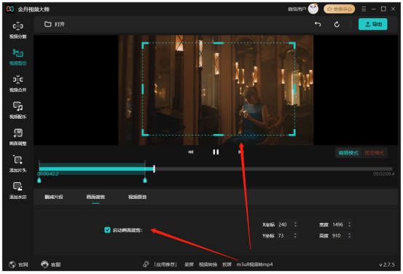Click the 导出 export button
The height and width of the screenshot is (274, 403).
tap(372, 24)
